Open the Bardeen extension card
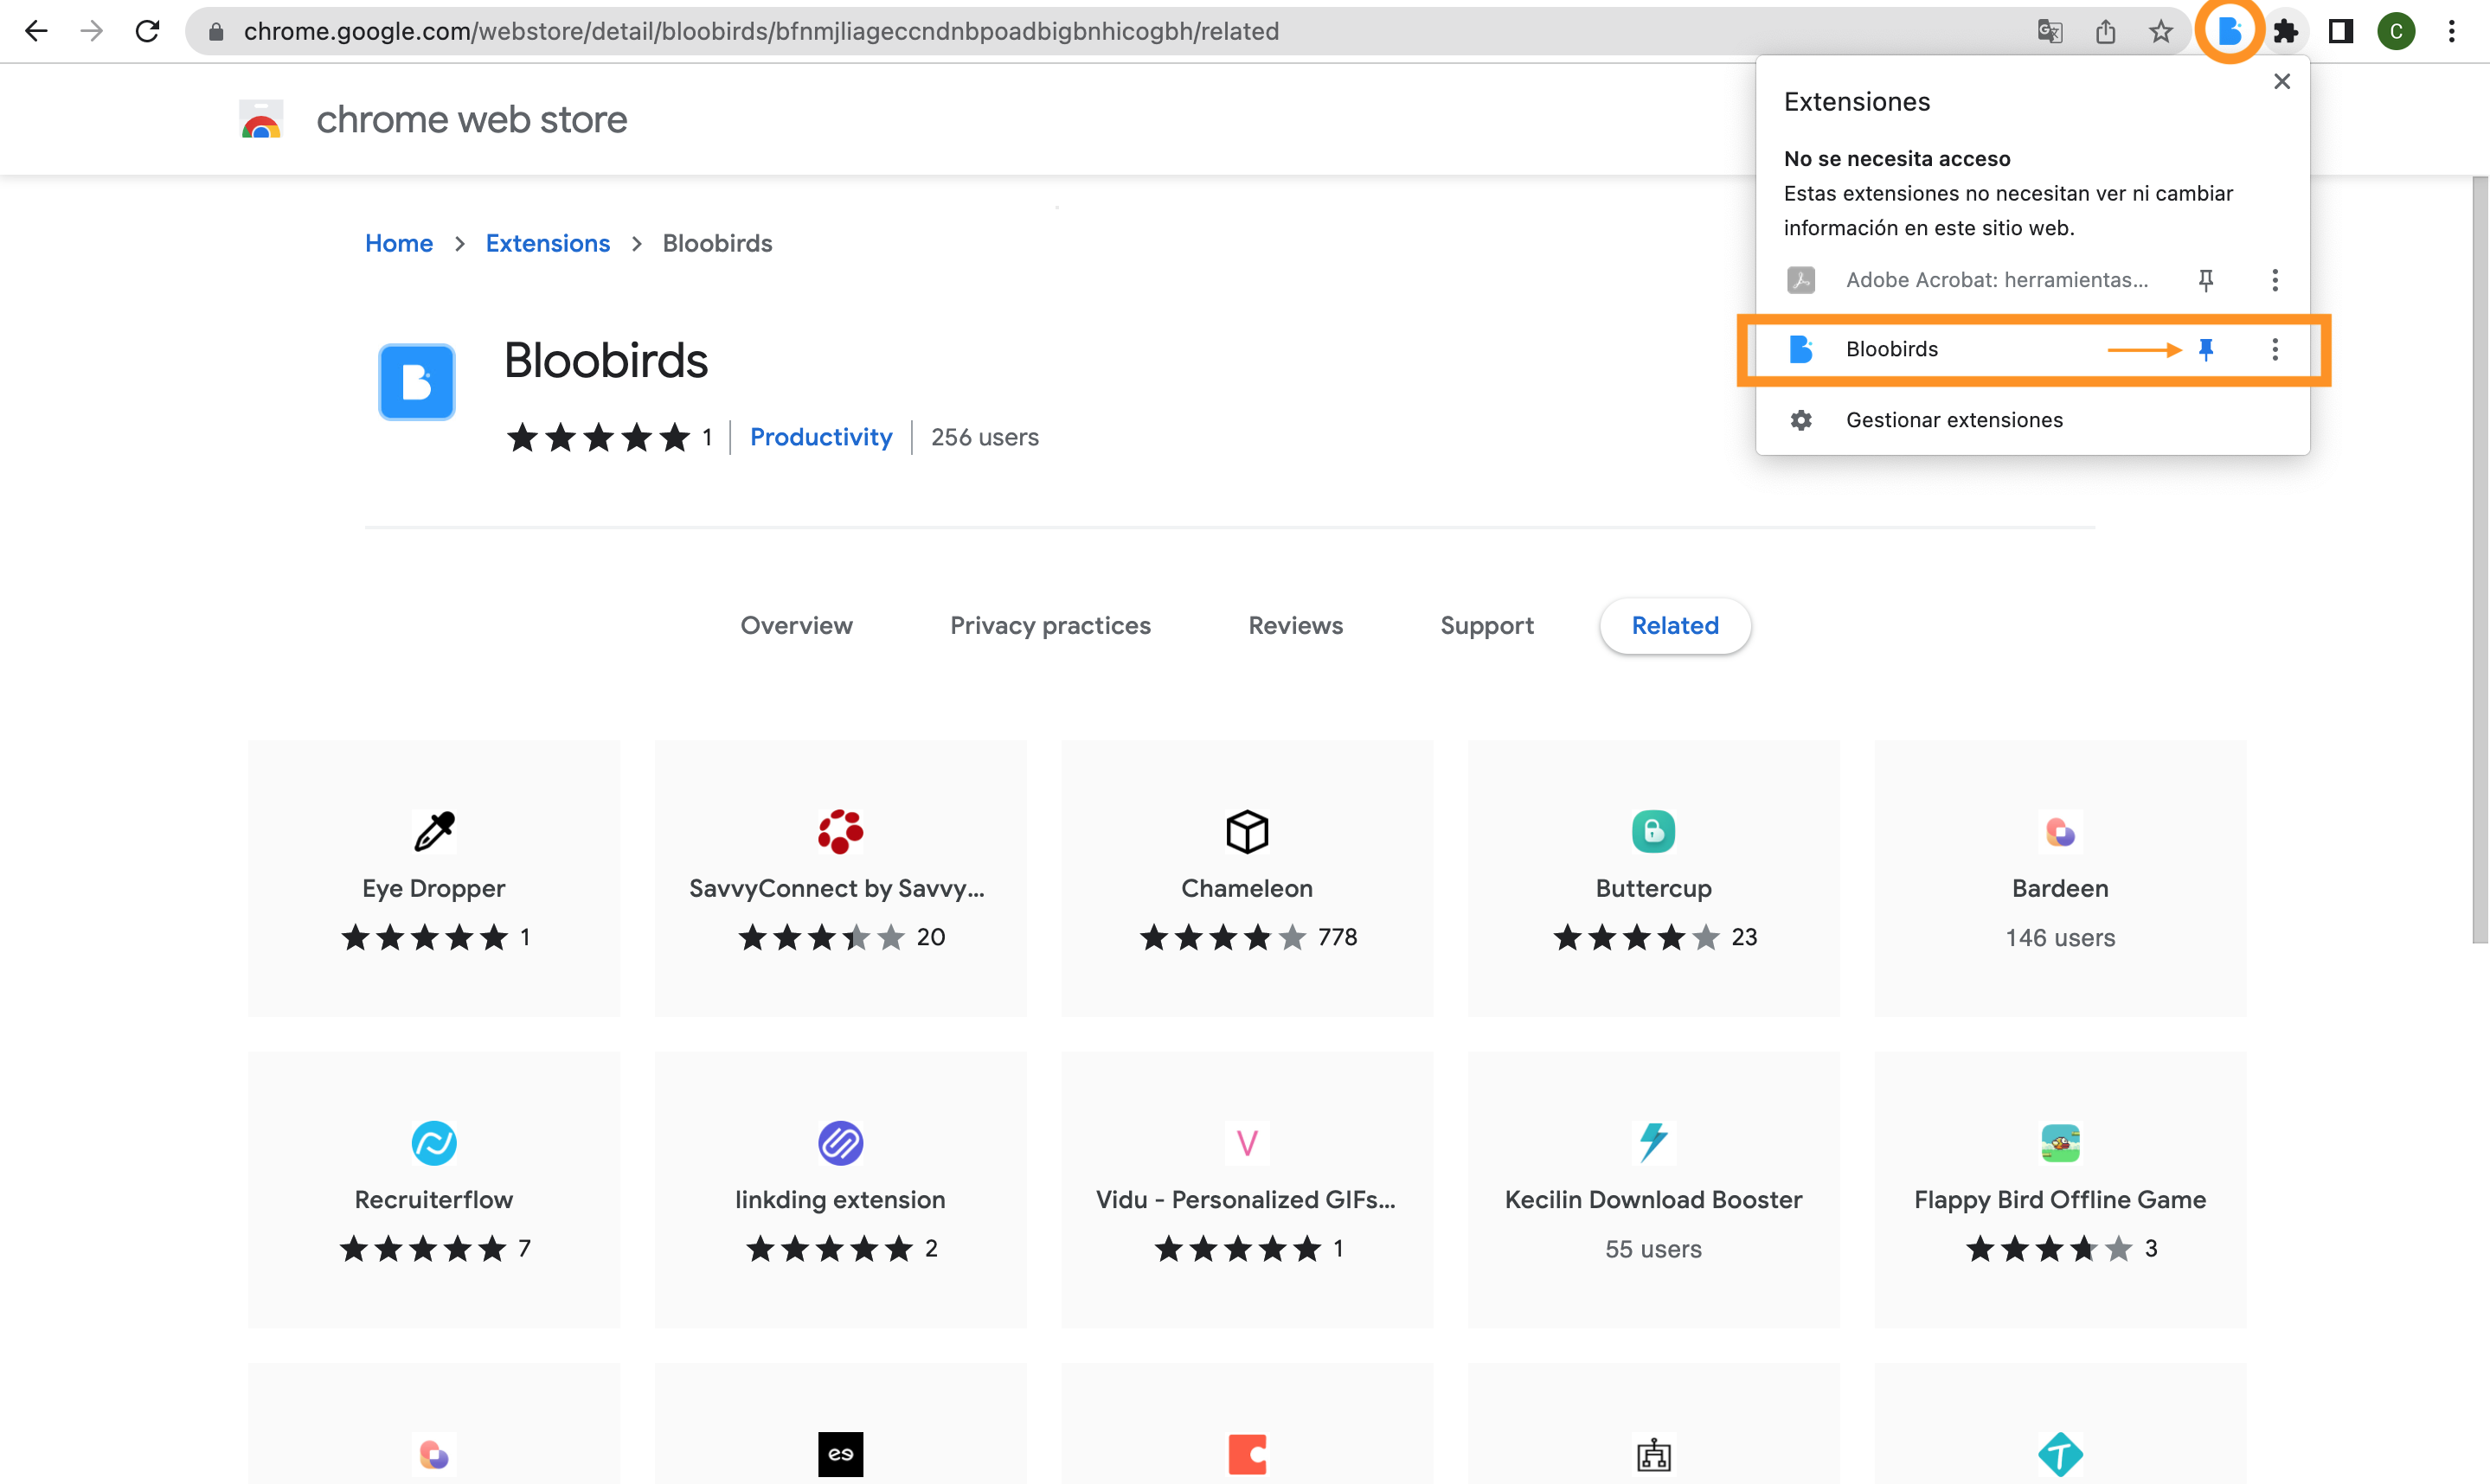Image resolution: width=2490 pixels, height=1484 pixels. (x=2060, y=878)
